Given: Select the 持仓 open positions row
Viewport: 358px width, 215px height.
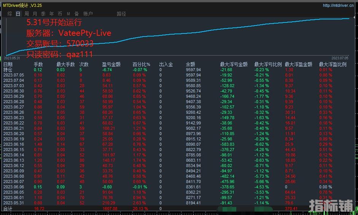Looking at the screenshot, I should coord(8,70).
